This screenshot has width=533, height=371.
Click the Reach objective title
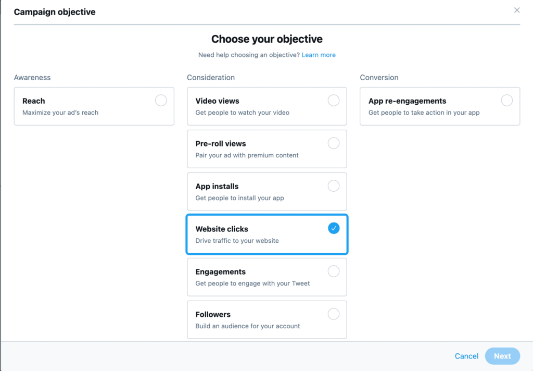pos(34,101)
